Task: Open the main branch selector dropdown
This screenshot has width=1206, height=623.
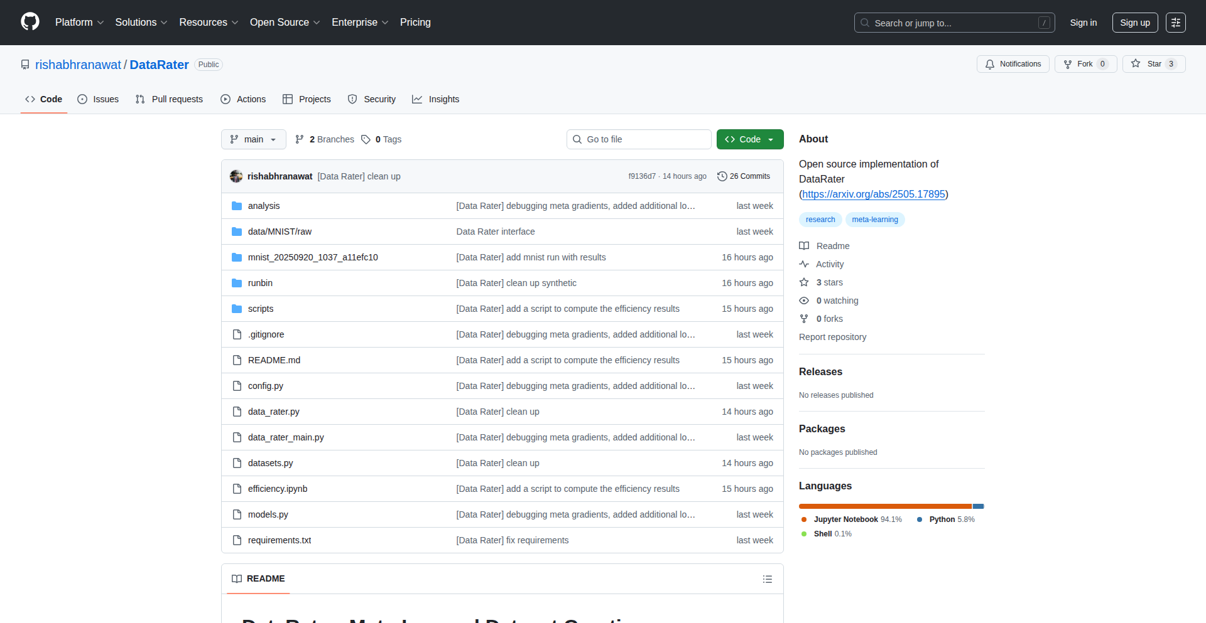Action: (253, 139)
